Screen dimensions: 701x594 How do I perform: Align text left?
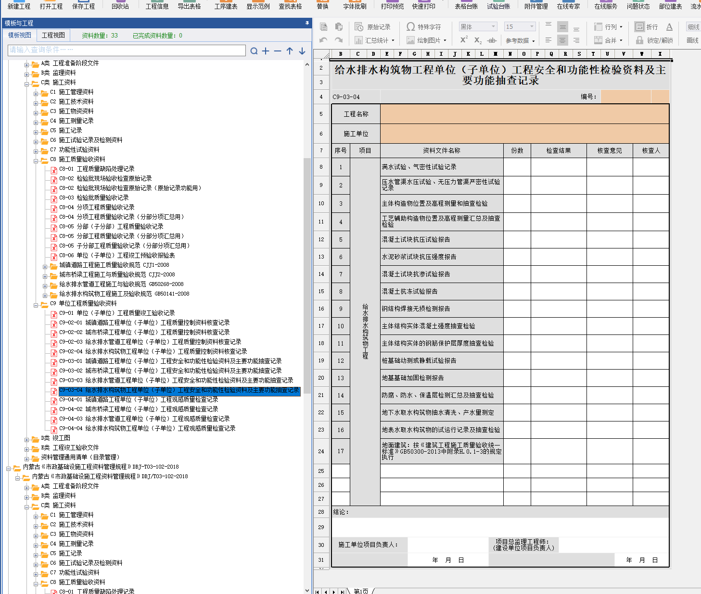pyautogui.click(x=548, y=40)
